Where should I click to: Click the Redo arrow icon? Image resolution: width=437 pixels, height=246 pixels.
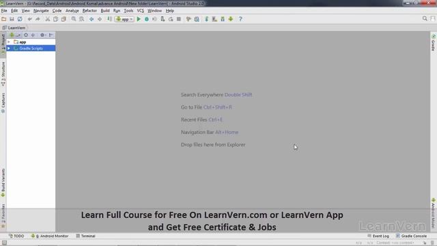38,19
